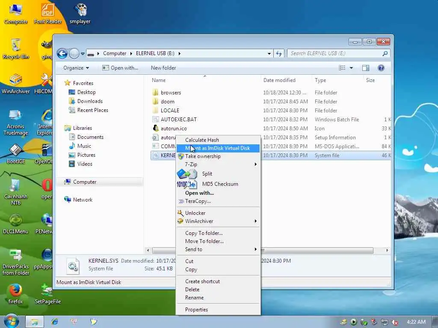Launch DLC1Menu desktop icon
Image resolution: width=438 pixels, height=328 pixels.
[x=16, y=224]
